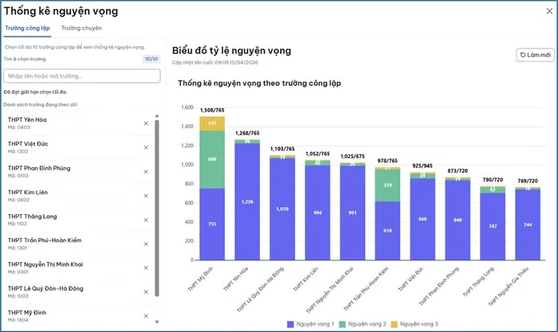Remove THPT Nguyễn Thị Minh Khai entry
The image size is (558, 332).
click(146, 265)
